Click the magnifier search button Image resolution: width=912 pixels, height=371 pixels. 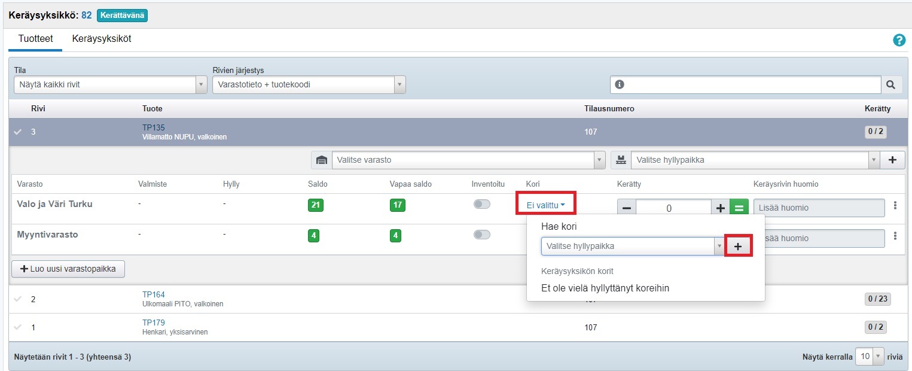click(891, 85)
